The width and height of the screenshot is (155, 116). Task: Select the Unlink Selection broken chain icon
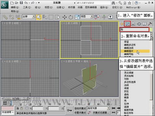click(11, 17)
